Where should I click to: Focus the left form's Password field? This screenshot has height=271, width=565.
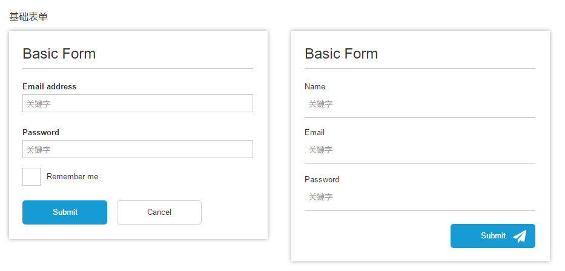click(x=137, y=150)
